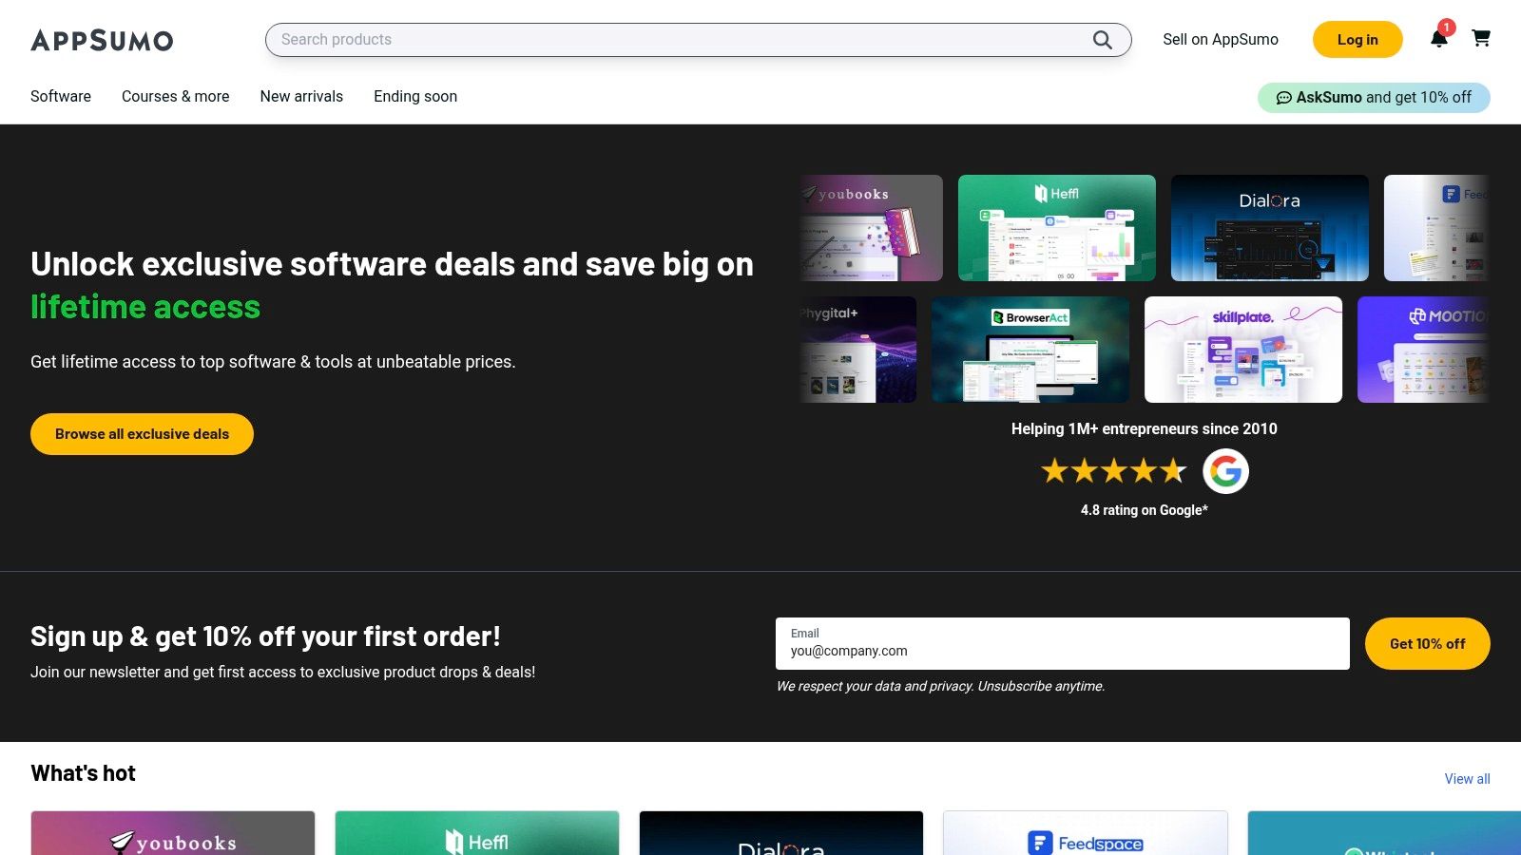Click the 'lifetime access' green heading text

coord(145,307)
